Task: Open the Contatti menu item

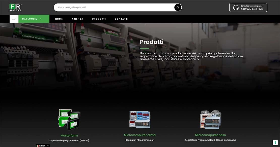Action: click(x=121, y=19)
